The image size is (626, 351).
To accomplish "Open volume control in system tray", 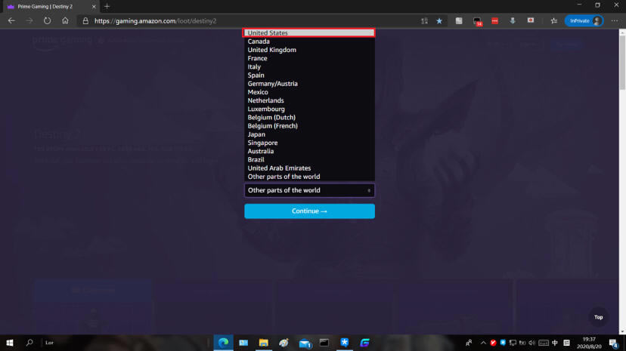I will (531, 343).
